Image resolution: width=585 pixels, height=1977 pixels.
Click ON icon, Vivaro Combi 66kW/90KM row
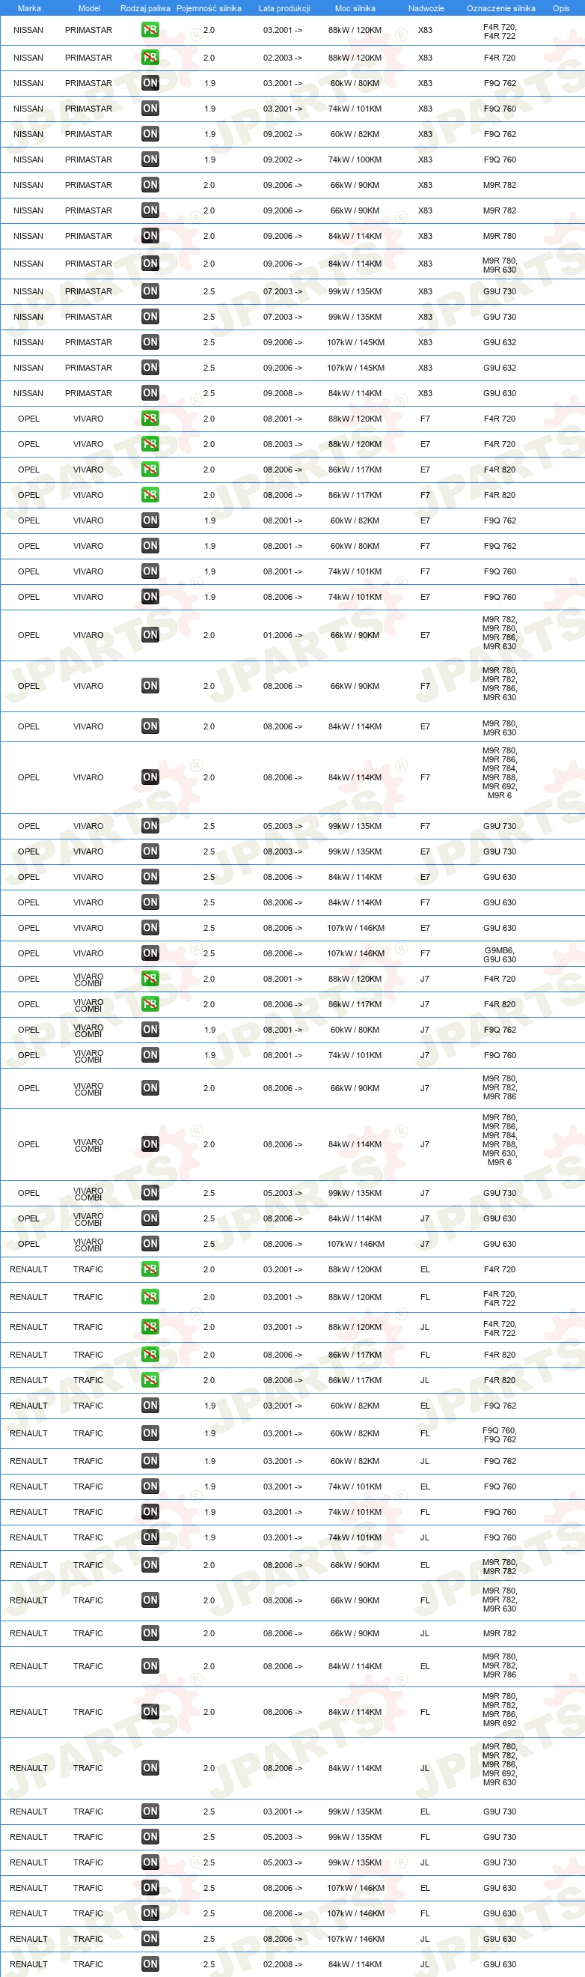pos(150,1087)
